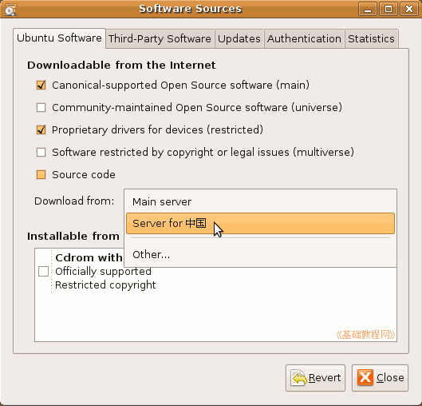The width and height of the screenshot is (422, 406).
Task: Click the Restricted copyright text
Action: pos(105,285)
